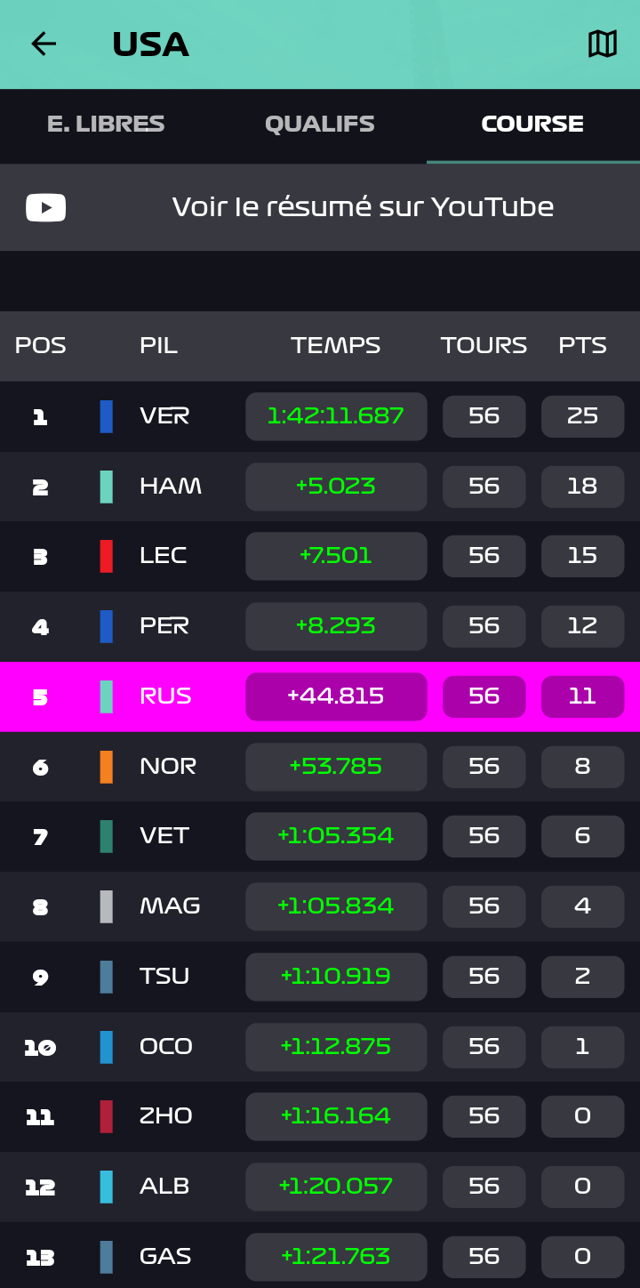This screenshot has width=640, height=1288.
Task: Tap LEC's red team color bar
Action: click(107, 556)
